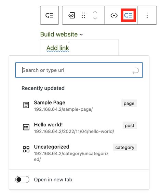Grab the drag handle dots icon

click(83, 15)
